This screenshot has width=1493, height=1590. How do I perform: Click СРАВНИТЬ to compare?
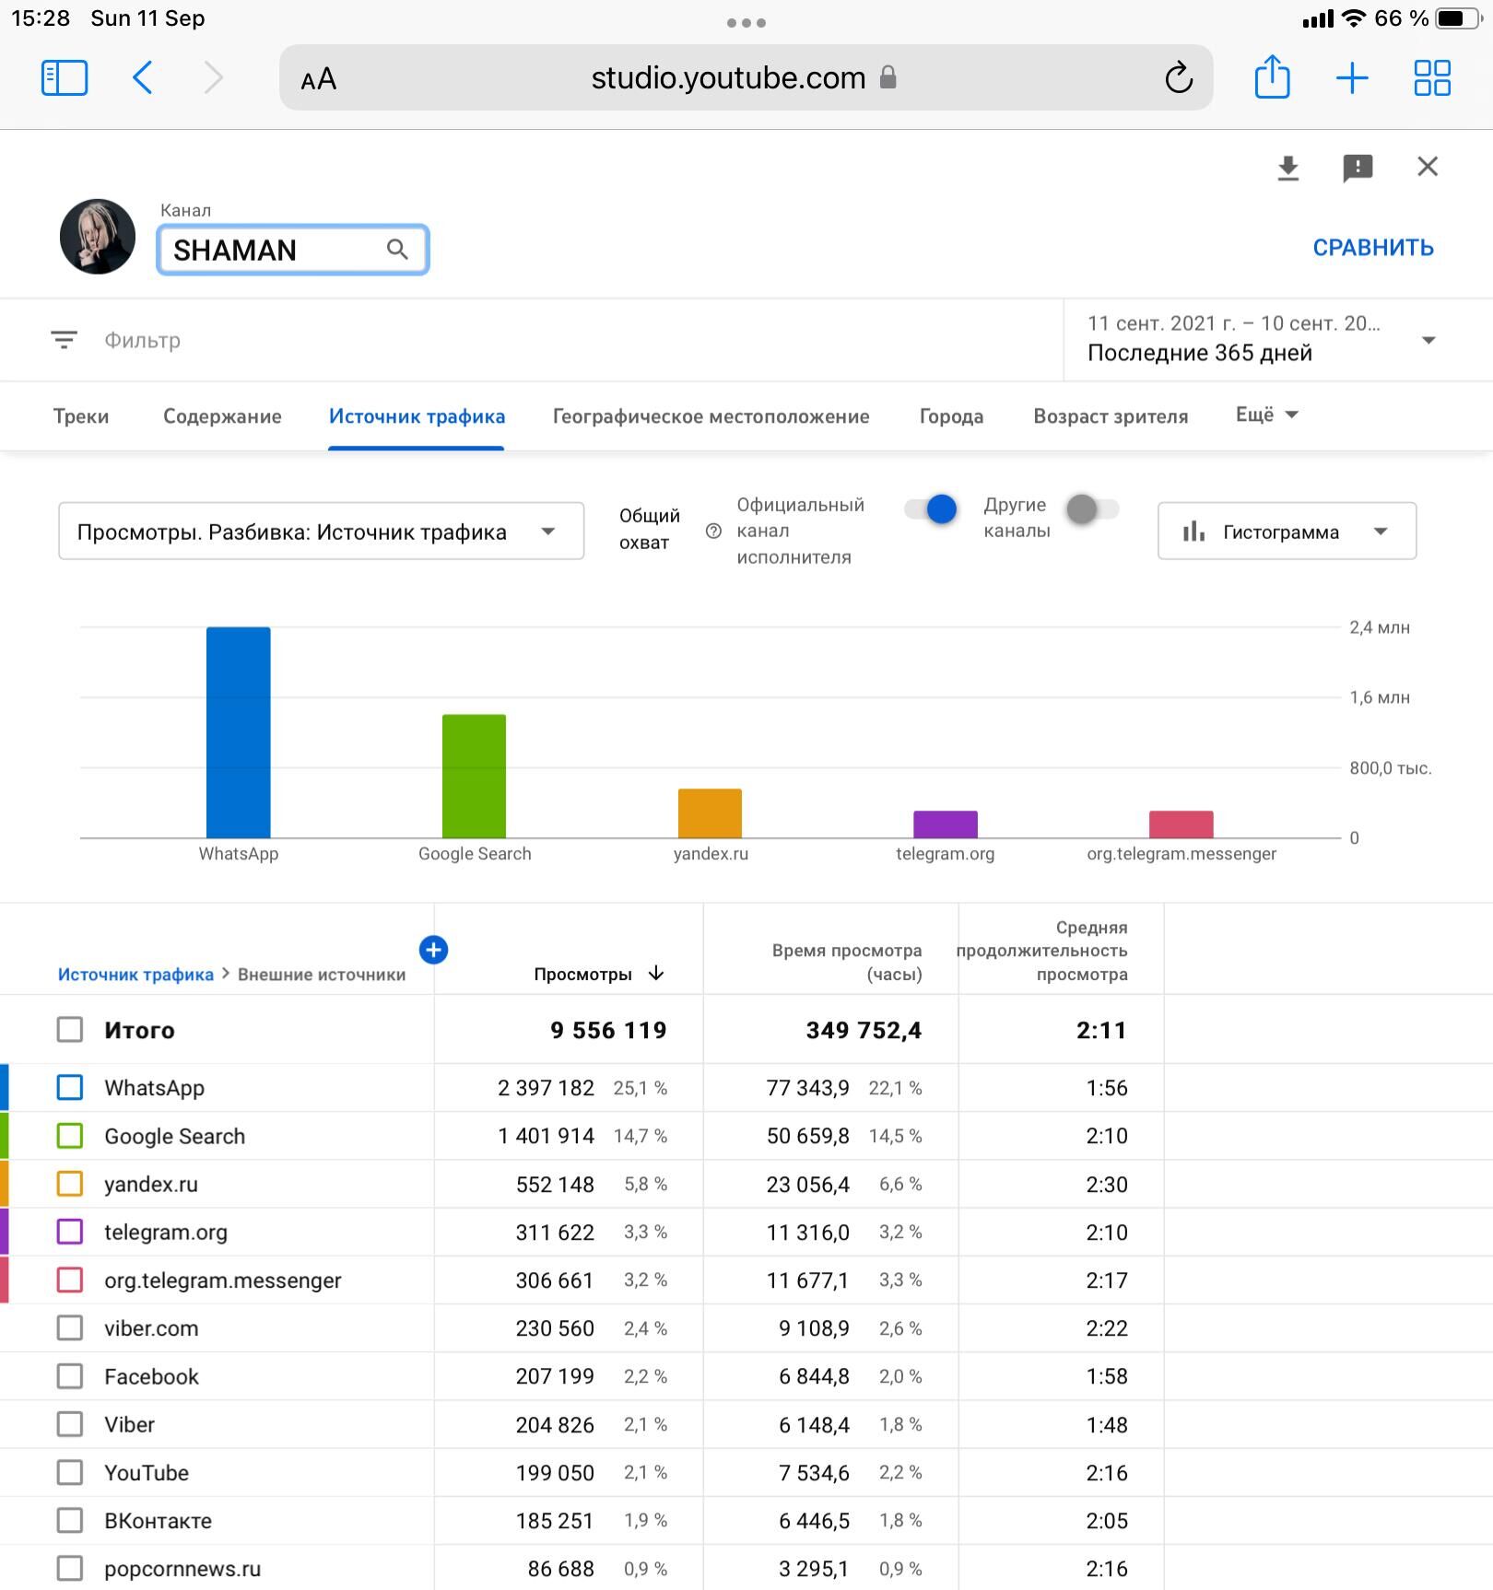point(1372,248)
